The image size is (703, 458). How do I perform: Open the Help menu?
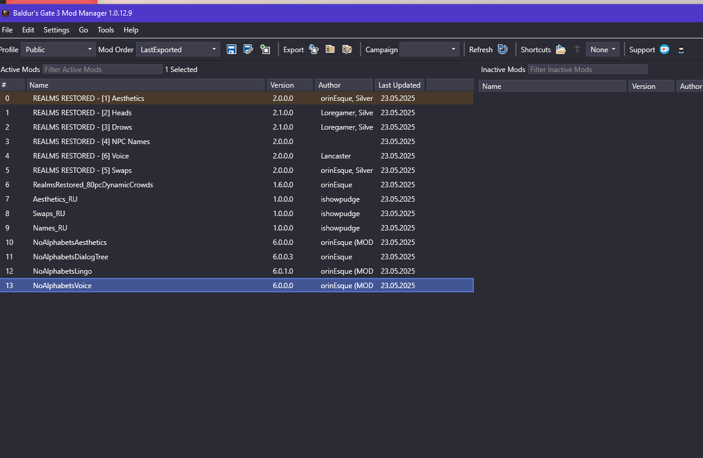[x=131, y=30]
